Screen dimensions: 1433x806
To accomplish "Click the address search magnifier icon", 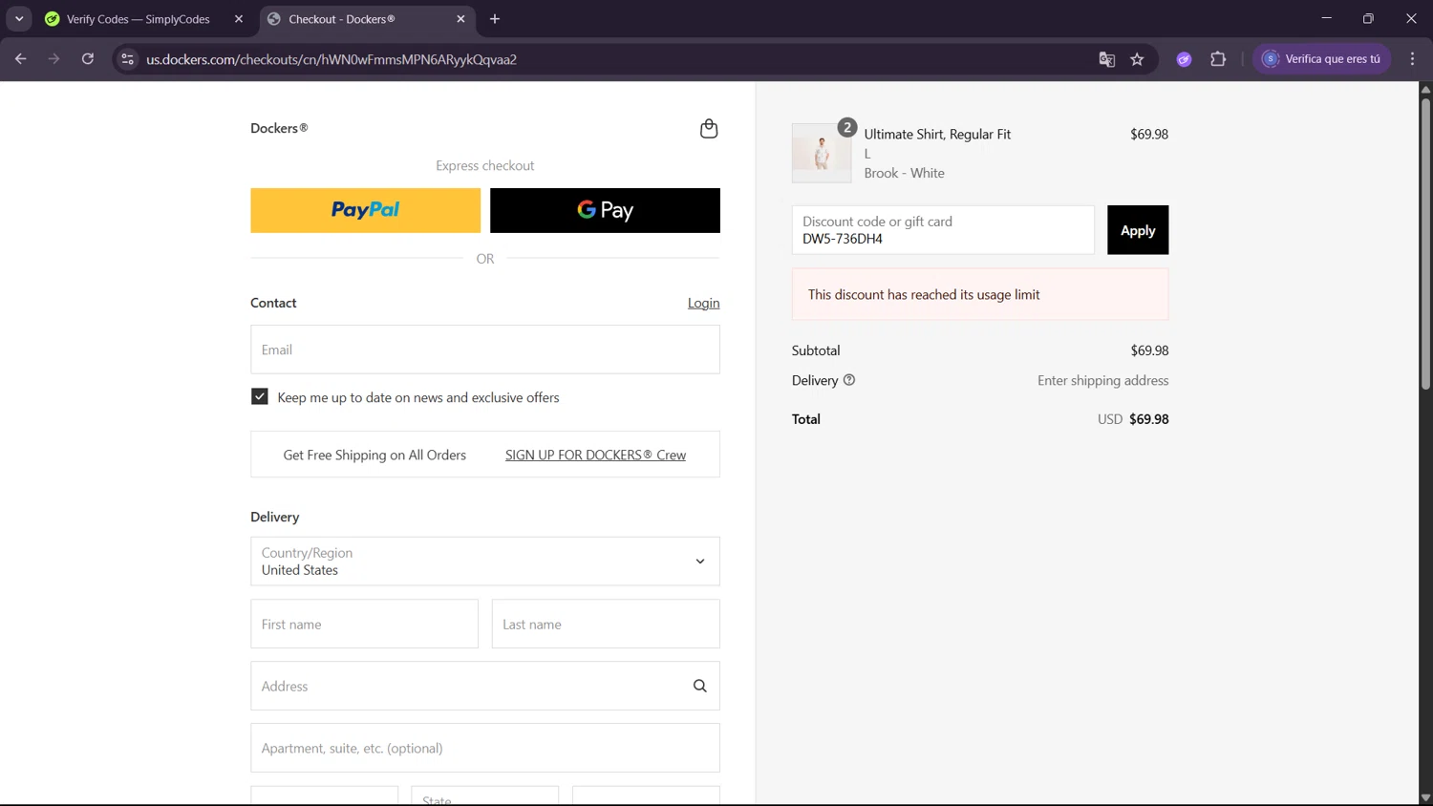I will [699, 686].
